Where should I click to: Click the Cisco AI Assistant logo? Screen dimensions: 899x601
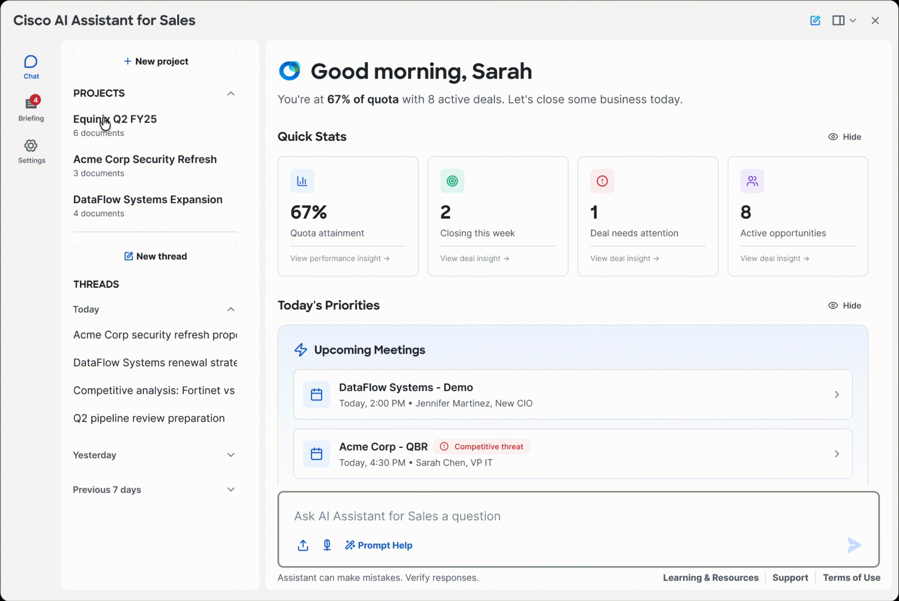click(x=289, y=71)
